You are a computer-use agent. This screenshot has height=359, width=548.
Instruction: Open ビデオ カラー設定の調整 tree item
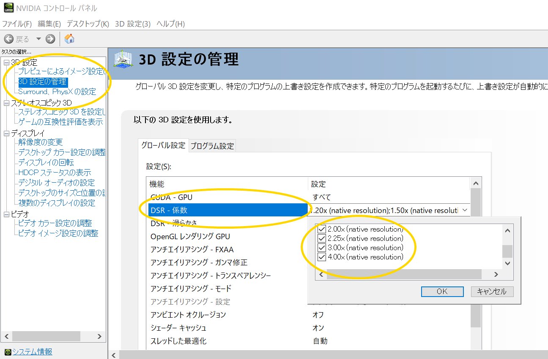click(x=55, y=223)
